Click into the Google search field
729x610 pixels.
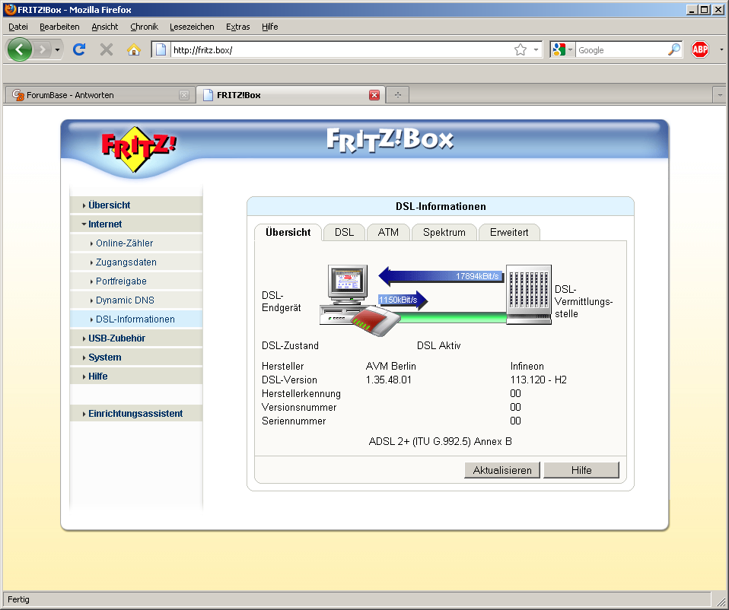[621, 50]
